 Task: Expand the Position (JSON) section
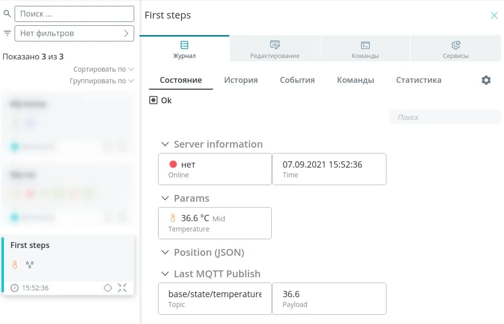click(x=165, y=252)
